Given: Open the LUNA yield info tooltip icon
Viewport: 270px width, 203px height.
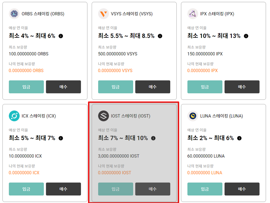Looking at the screenshot, I should (x=239, y=138).
